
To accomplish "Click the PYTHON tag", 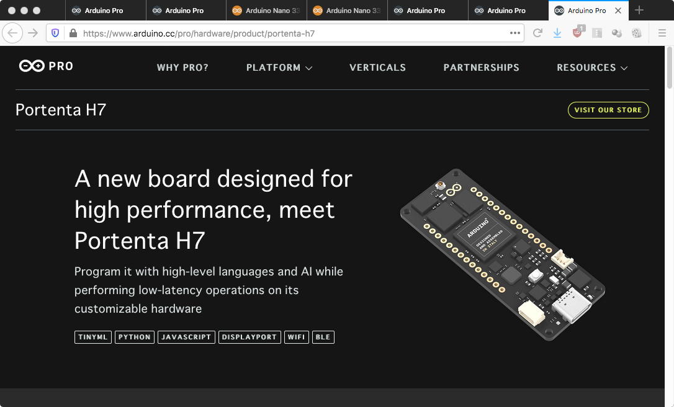I will [135, 337].
